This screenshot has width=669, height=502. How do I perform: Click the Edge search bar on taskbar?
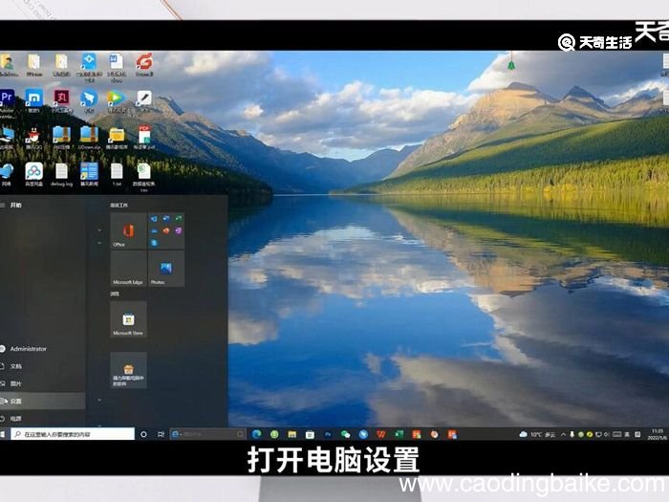[x=207, y=434]
